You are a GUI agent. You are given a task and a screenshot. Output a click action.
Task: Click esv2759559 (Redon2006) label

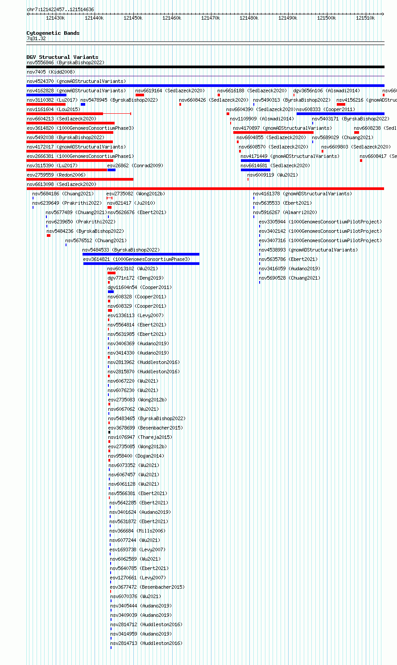[56, 175]
